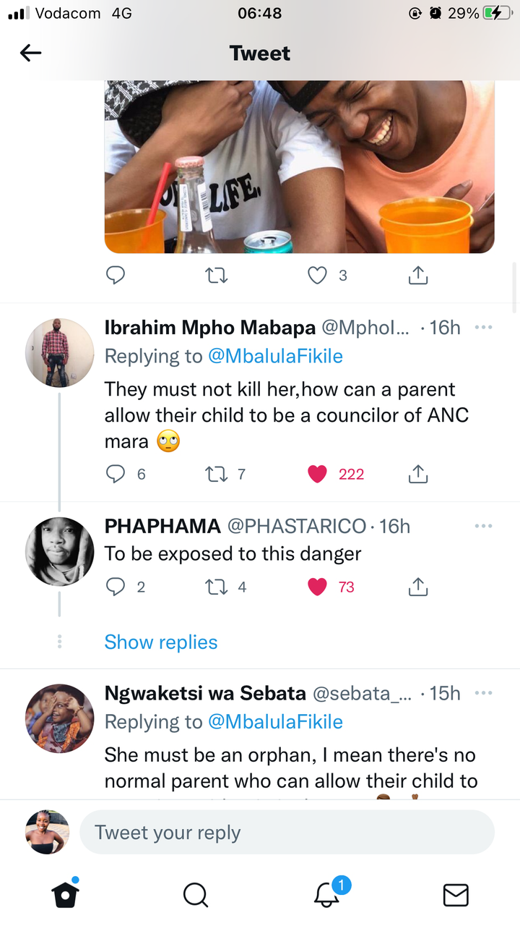The image size is (520, 926).
Task: Open more options for Ibrahim Mpho Mabapa's tweet
Action: tap(483, 327)
